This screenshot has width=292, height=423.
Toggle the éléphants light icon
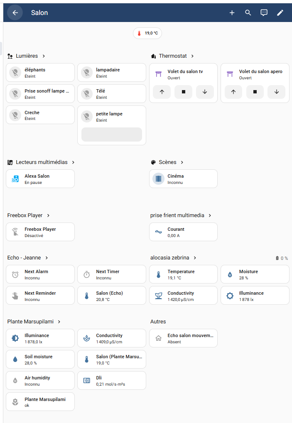(x=15, y=73)
